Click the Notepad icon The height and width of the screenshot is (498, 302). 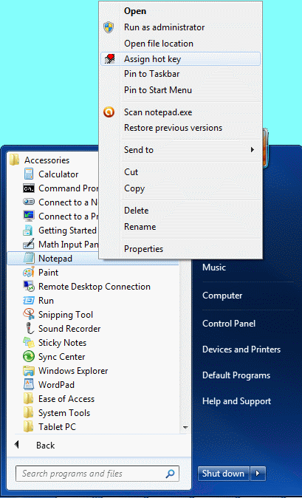pos(29,258)
